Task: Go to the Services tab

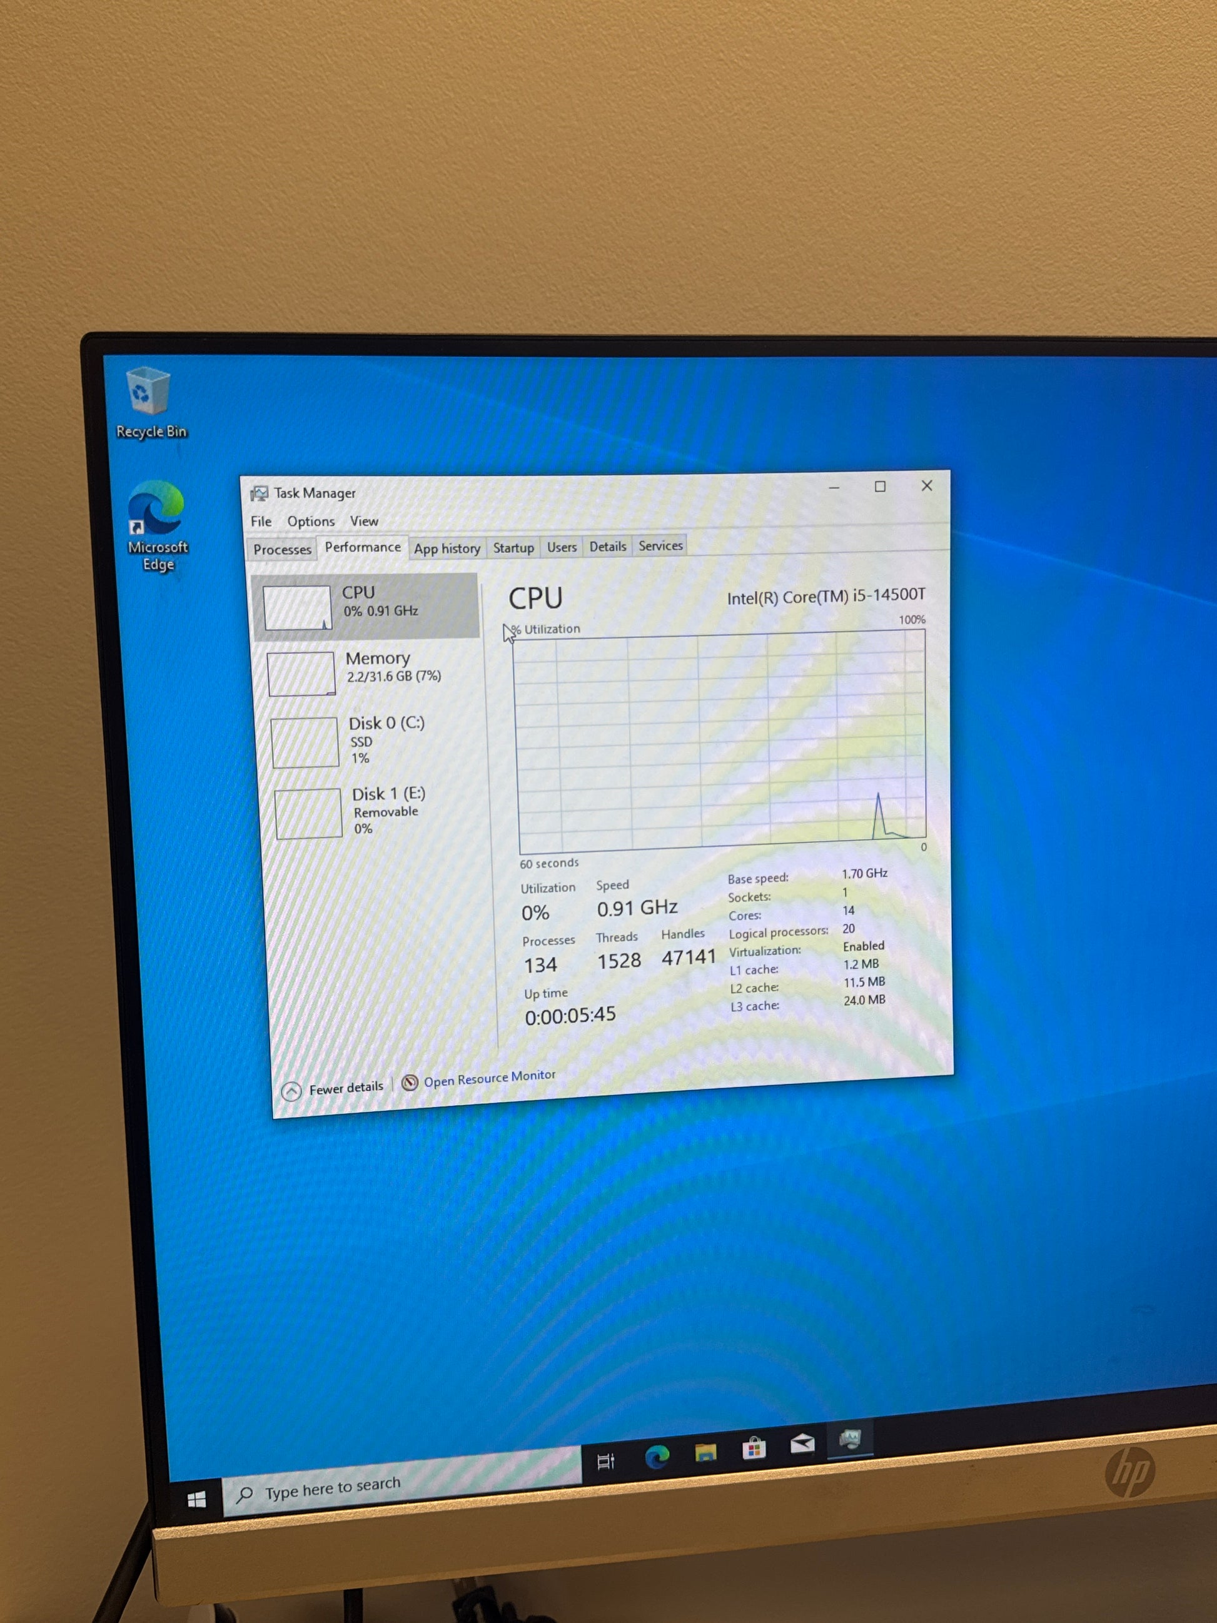Action: pyautogui.click(x=660, y=546)
